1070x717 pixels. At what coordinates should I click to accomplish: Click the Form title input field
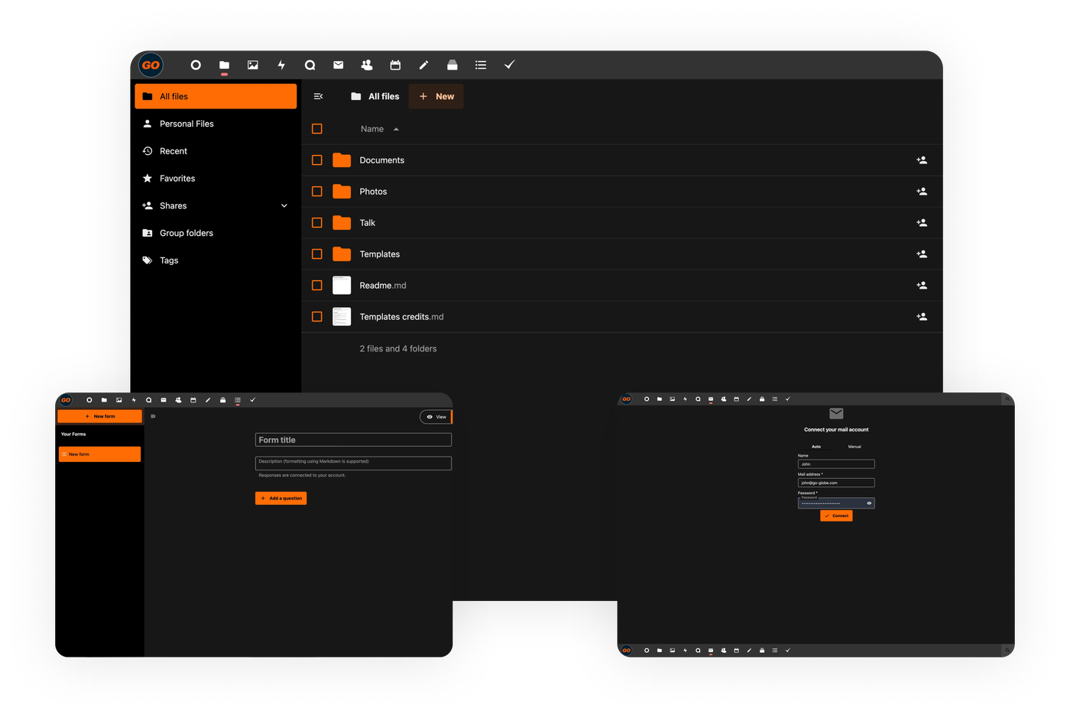(353, 440)
